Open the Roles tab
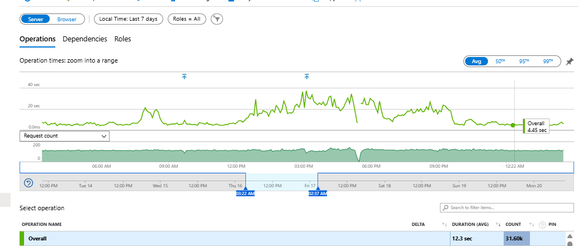Viewport: 578px width, 246px height. point(122,39)
